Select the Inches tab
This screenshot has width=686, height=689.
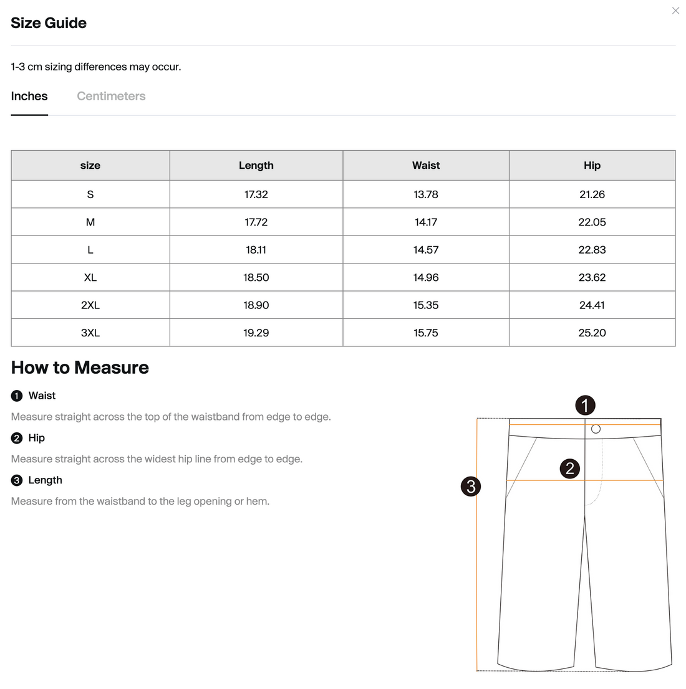click(29, 96)
